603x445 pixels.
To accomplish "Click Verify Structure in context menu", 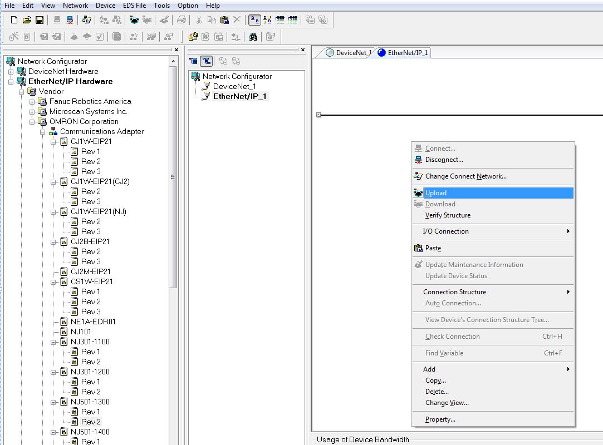I will (493, 215).
